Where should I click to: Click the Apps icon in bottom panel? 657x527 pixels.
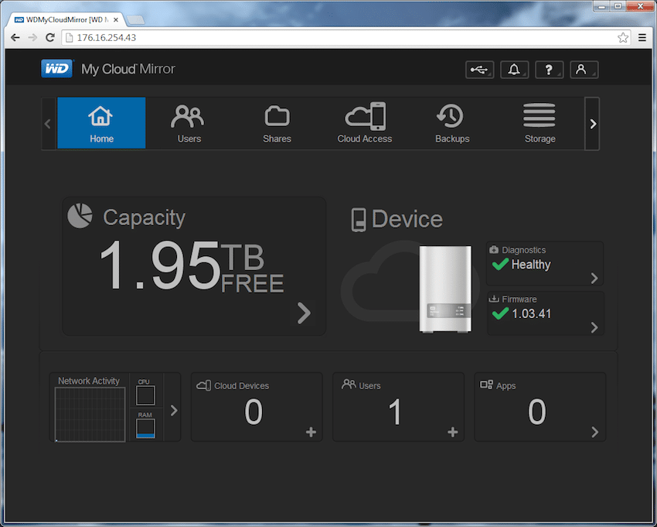point(486,385)
